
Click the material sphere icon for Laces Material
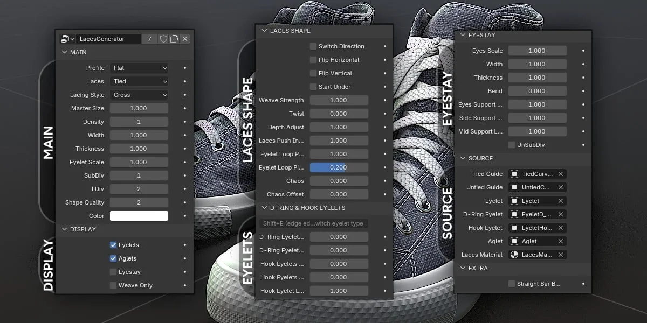514,255
